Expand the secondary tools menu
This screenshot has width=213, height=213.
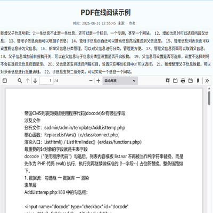click(207, 81)
